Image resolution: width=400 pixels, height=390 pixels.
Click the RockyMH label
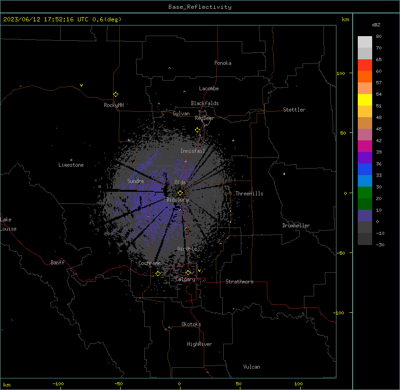(114, 105)
